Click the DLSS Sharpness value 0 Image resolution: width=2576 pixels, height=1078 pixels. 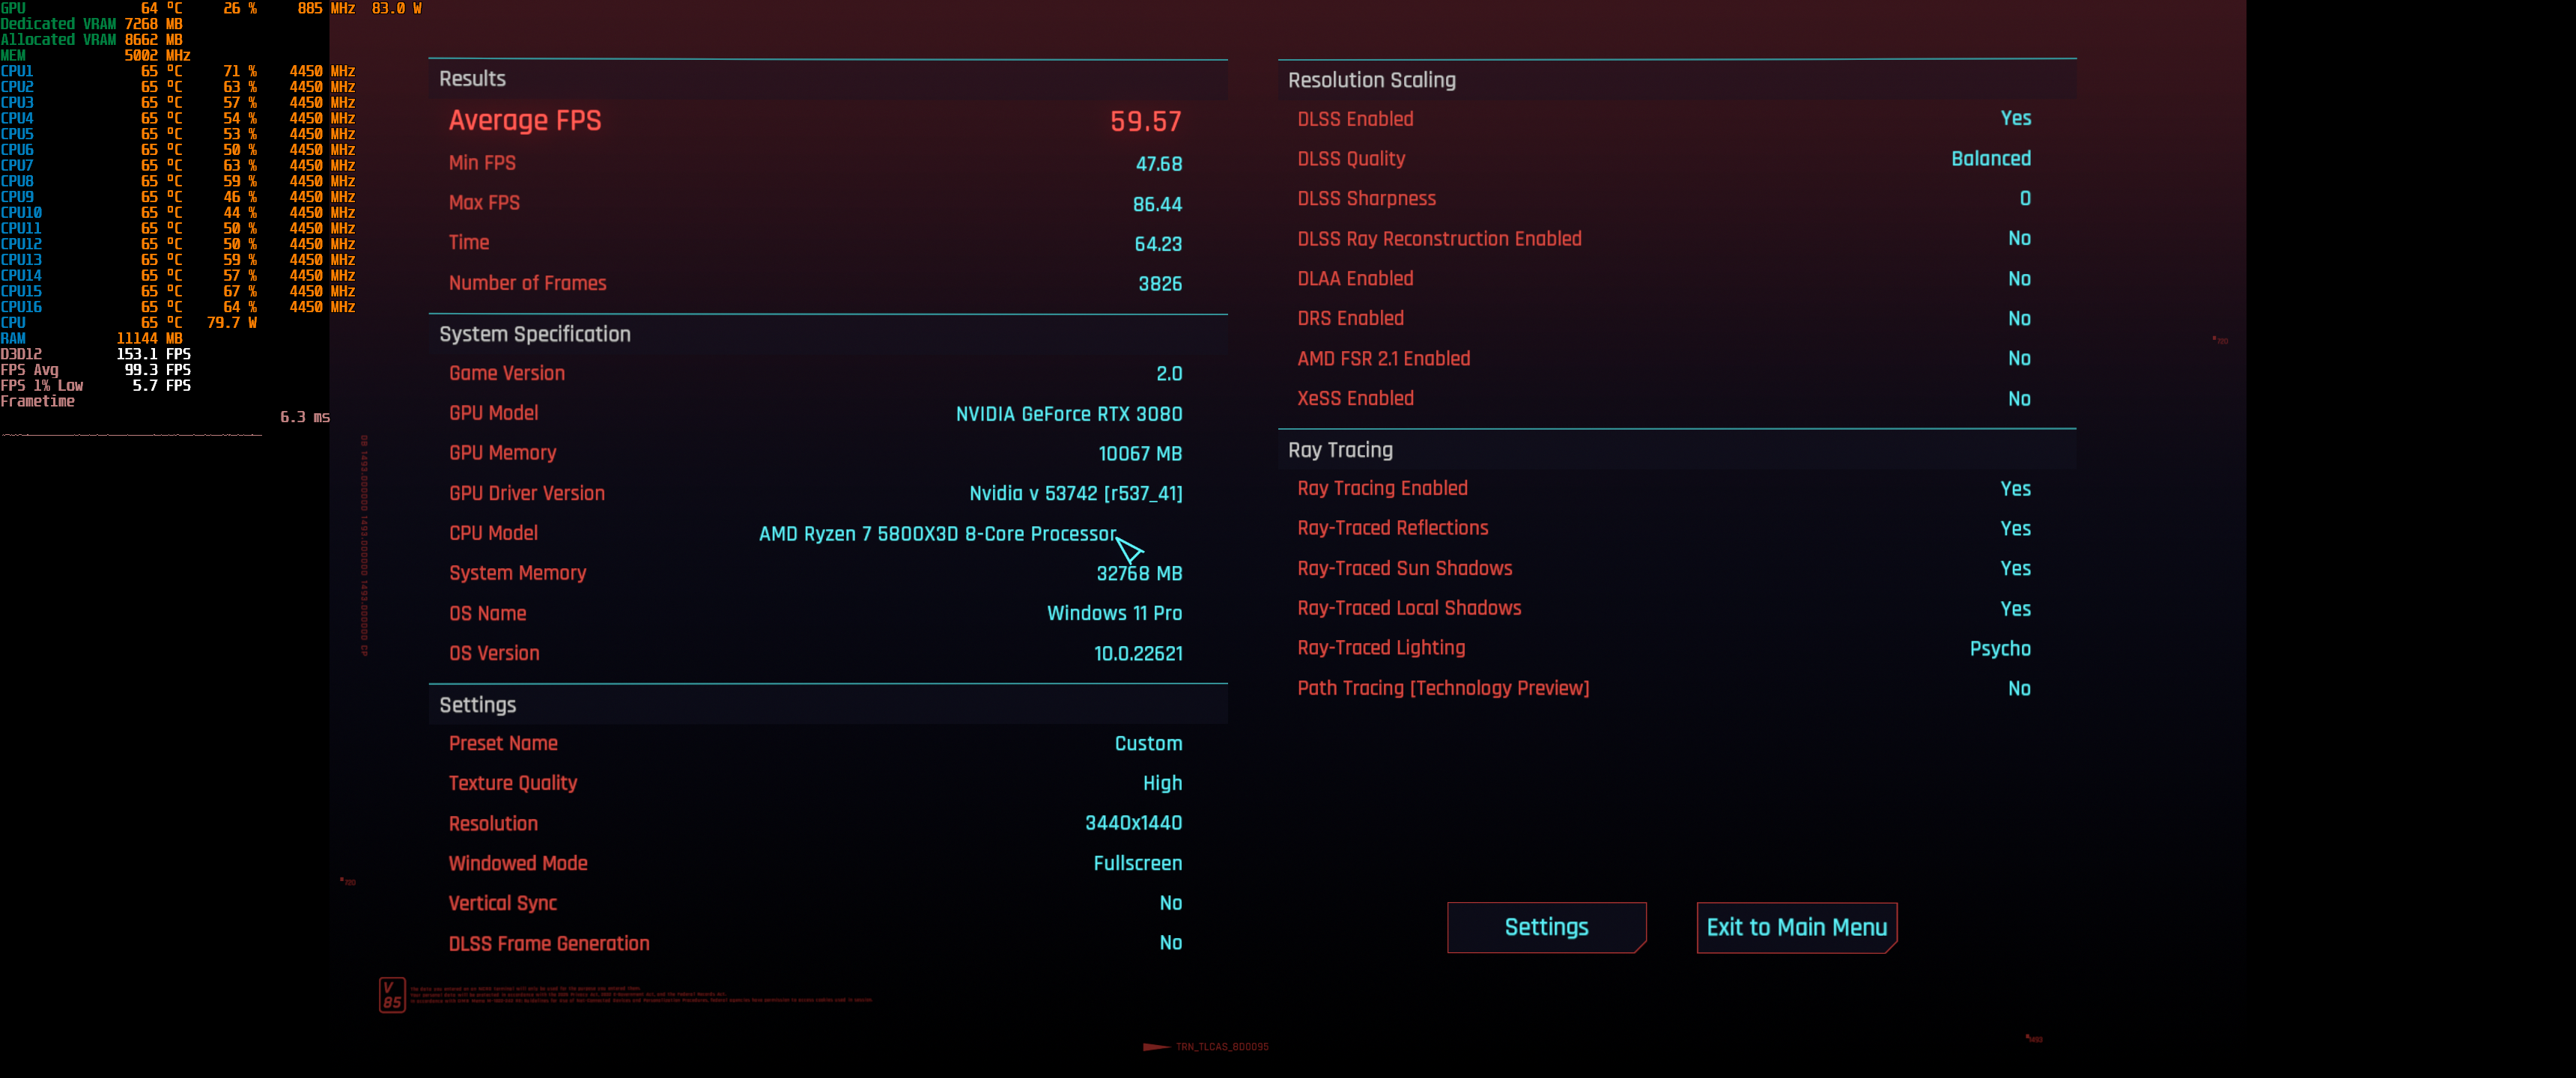point(2024,198)
